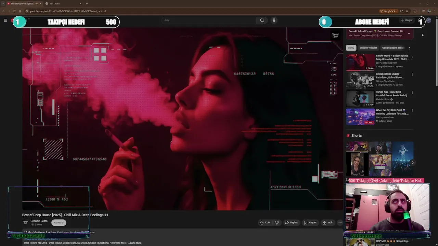The width and height of the screenshot is (438, 246).
Task: Click the address bar URL
Action: (68, 11)
